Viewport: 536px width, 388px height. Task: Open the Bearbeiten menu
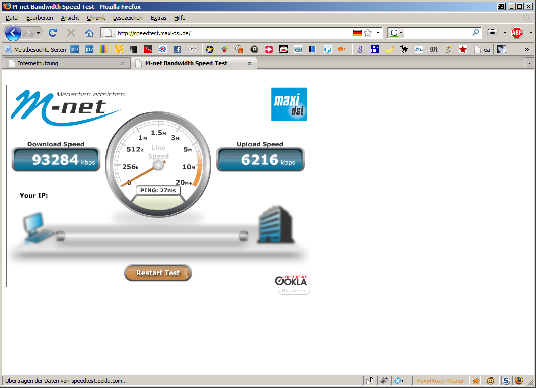(x=40, y=18)
